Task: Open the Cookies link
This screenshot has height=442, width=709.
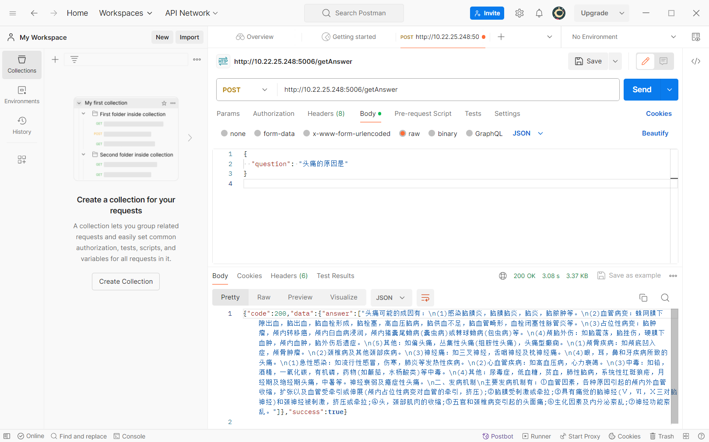Action: 659,114
